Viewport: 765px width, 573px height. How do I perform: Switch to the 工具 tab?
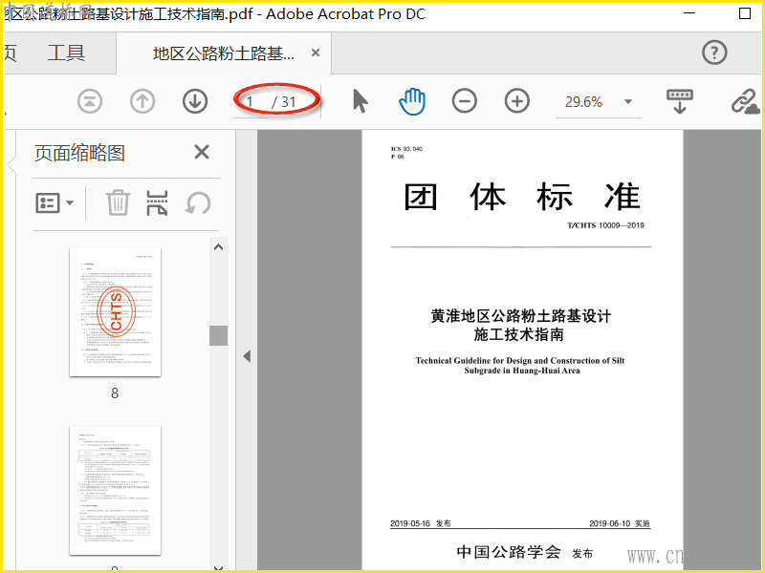click(66, 53)
